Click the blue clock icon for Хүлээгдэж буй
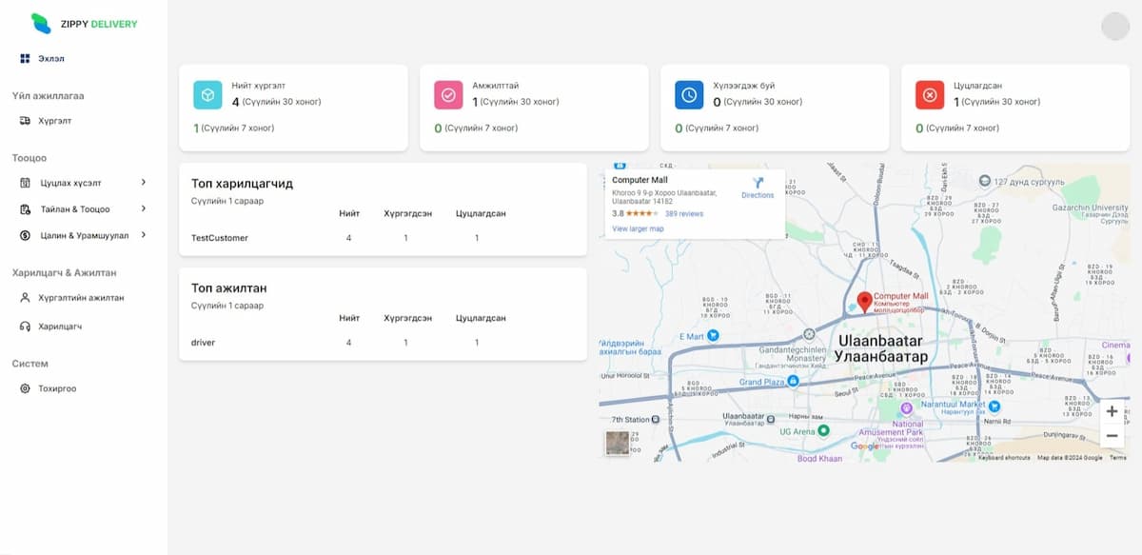 pos(689,95)
